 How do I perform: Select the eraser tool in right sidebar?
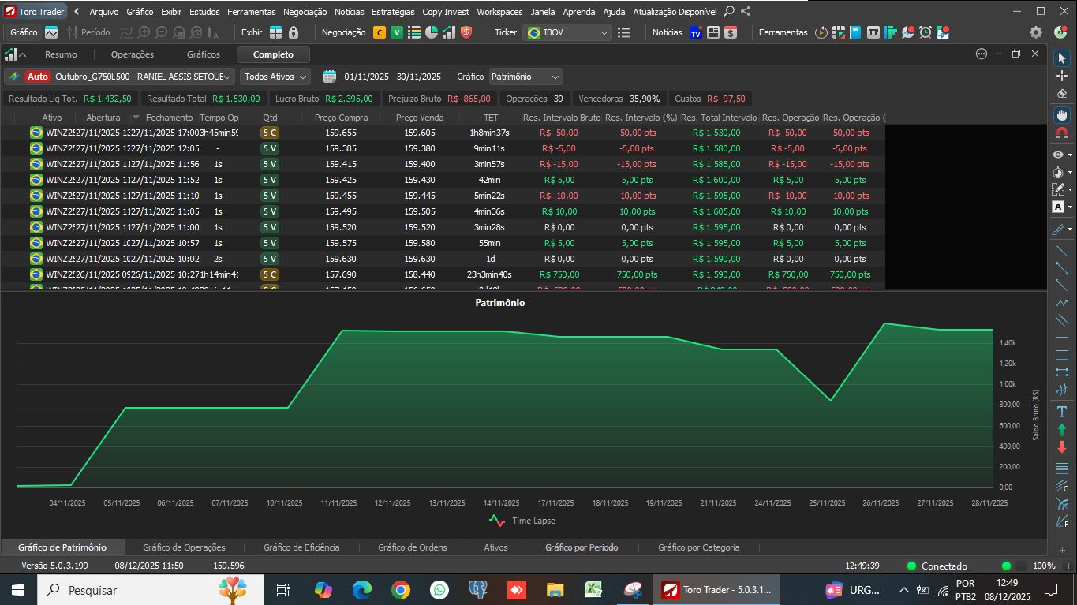[1061, 93]
